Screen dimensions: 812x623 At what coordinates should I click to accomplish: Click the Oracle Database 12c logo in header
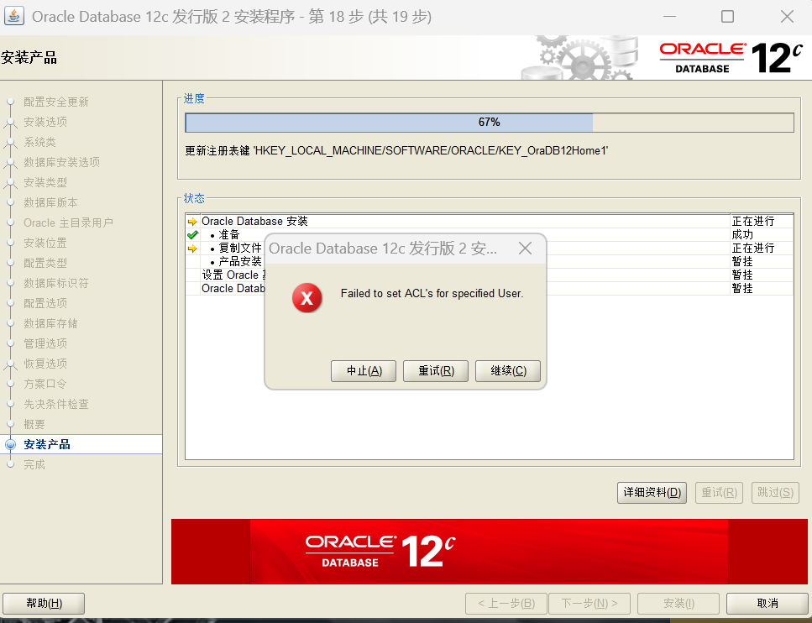coord(731,57)
